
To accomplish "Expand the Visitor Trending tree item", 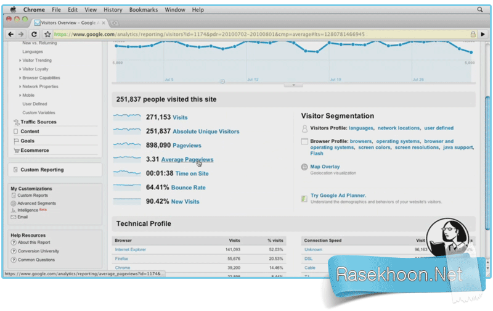I will click(20, 60).
